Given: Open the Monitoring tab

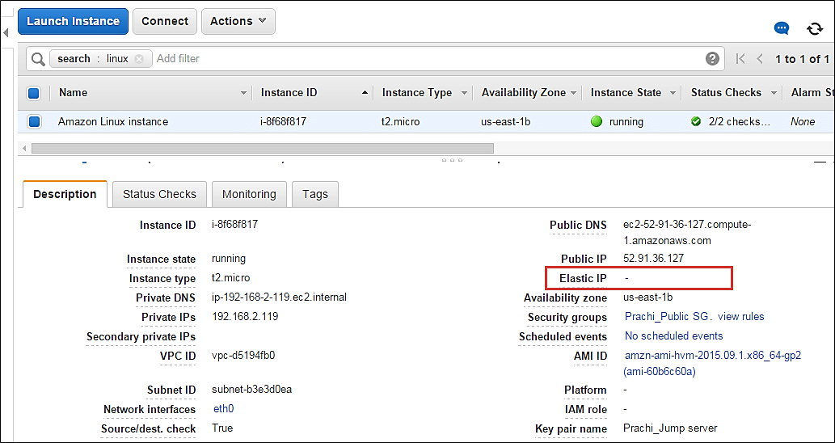Looking at the screenshot, I should (249, 194).
